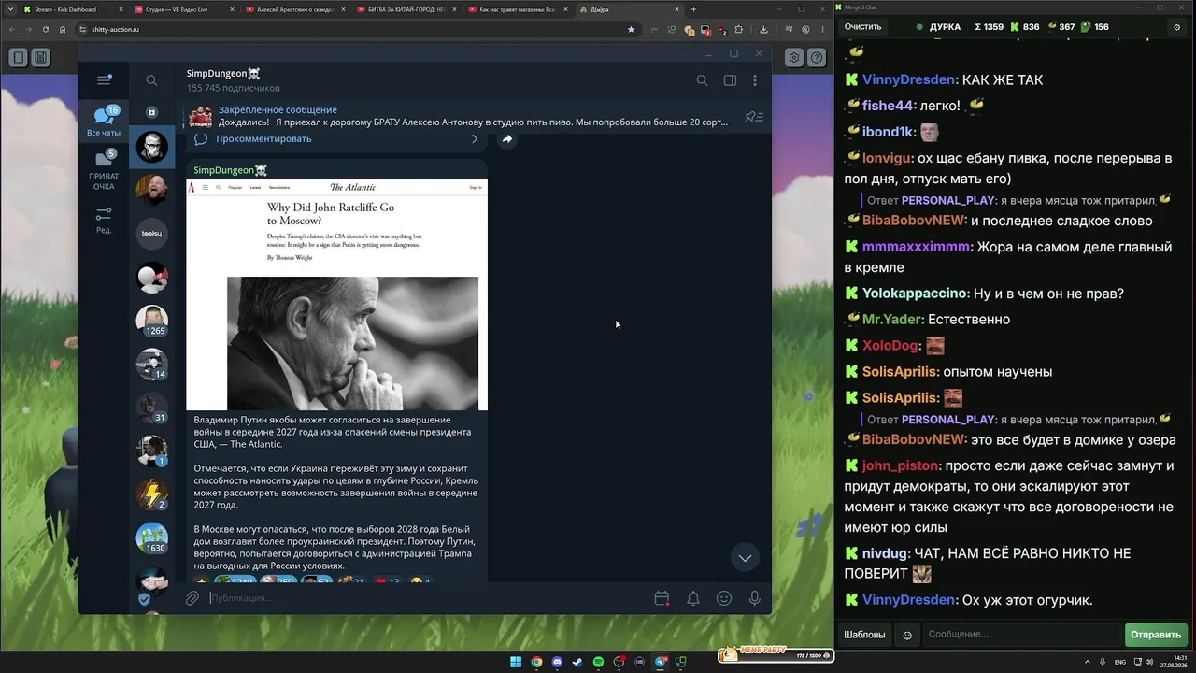
Task: Select the ПРИВАТ ОЧКА folder
Action: pyautogui.click(x=104, y=170)
